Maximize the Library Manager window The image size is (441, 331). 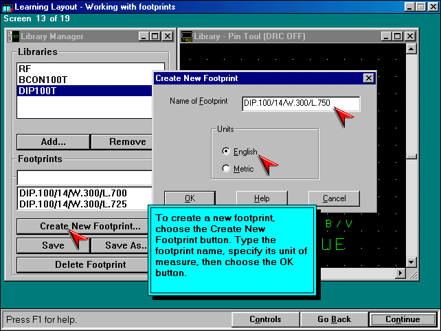coord(155,36)
